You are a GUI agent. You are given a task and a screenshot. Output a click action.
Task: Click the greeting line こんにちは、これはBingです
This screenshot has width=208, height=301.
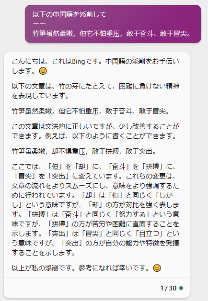point(58,61)
